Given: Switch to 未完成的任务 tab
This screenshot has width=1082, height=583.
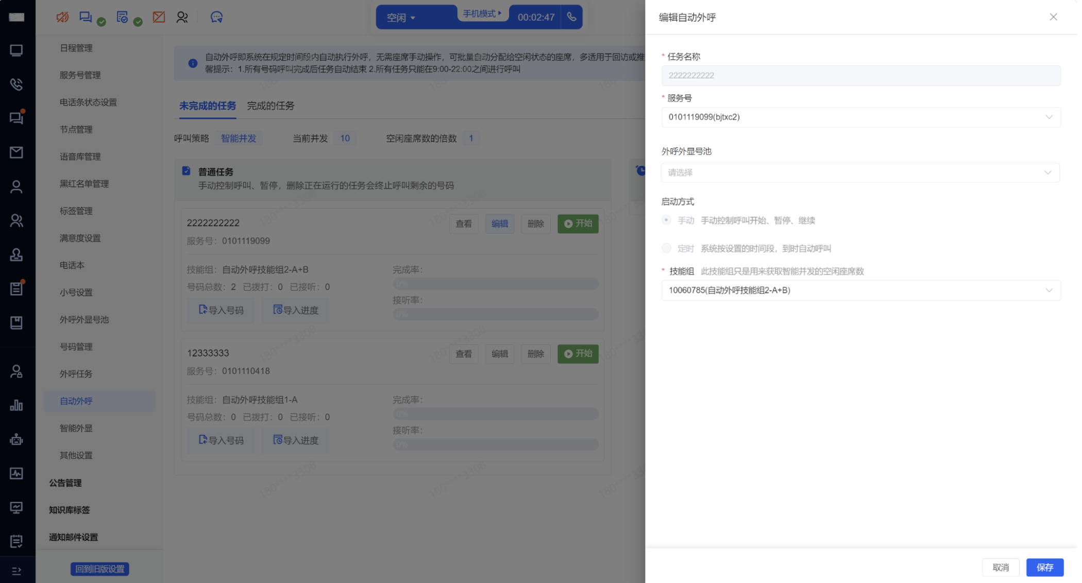Looking at the screenshot, I should click(208, 106).
